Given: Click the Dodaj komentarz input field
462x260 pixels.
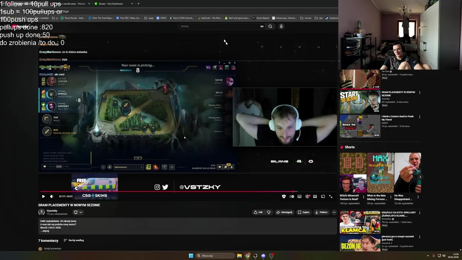Looking at the screenshot, I should pyautogui.click(x=53, y=248).
